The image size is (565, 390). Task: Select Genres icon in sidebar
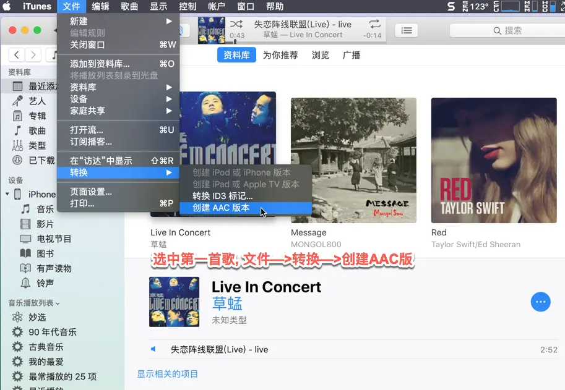tap(17, 145)
